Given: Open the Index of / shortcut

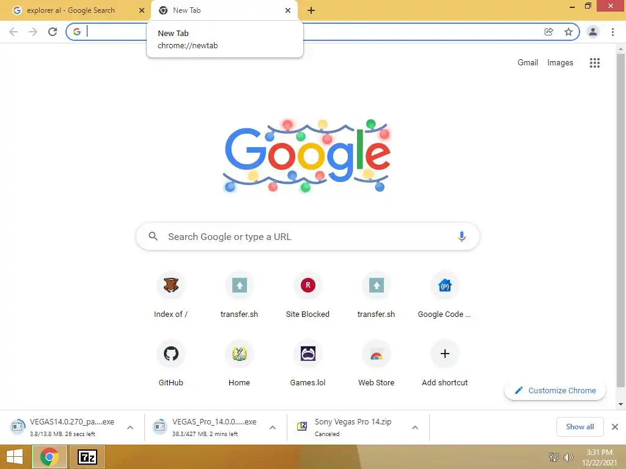Looking at the screenshot, I should [x=171, y=295].
